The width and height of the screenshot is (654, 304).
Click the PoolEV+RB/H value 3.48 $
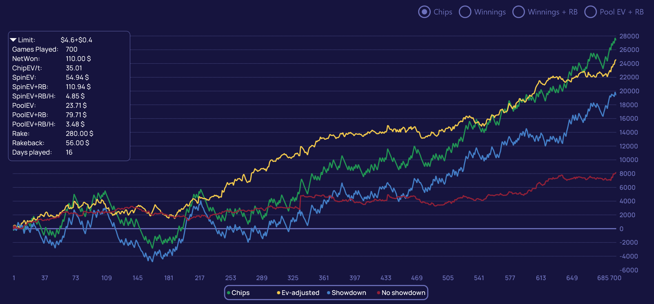coord(75,124)
